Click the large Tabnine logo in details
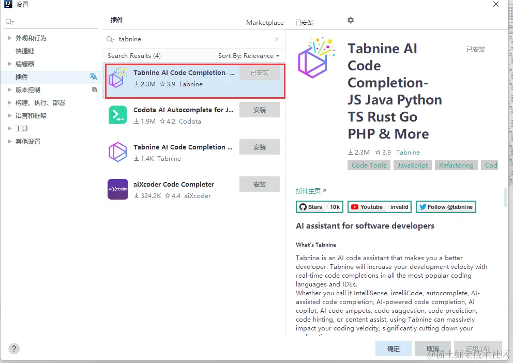513x363 pixels. 316,58
